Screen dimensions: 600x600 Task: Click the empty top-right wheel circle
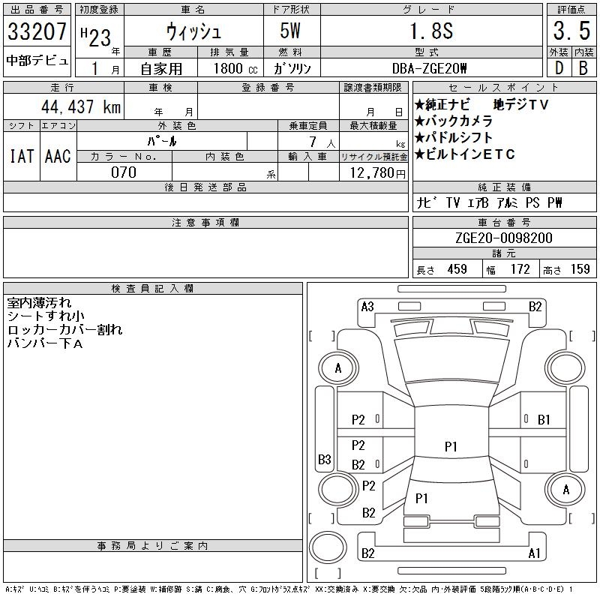point(564,367)
